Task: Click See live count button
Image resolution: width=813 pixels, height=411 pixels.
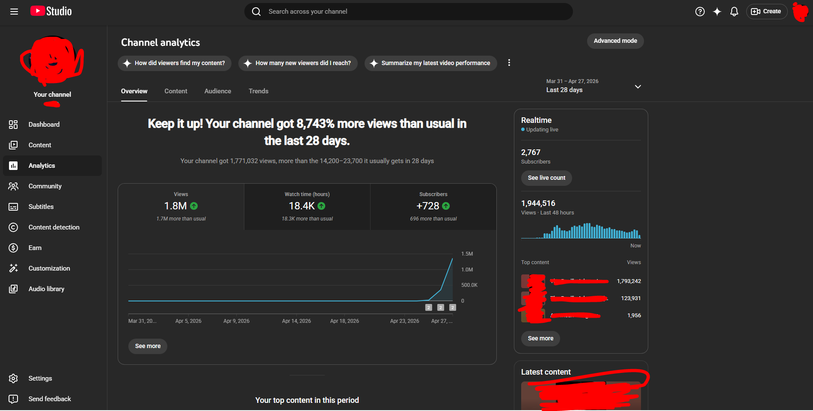Action: click(x=546, y=178)
